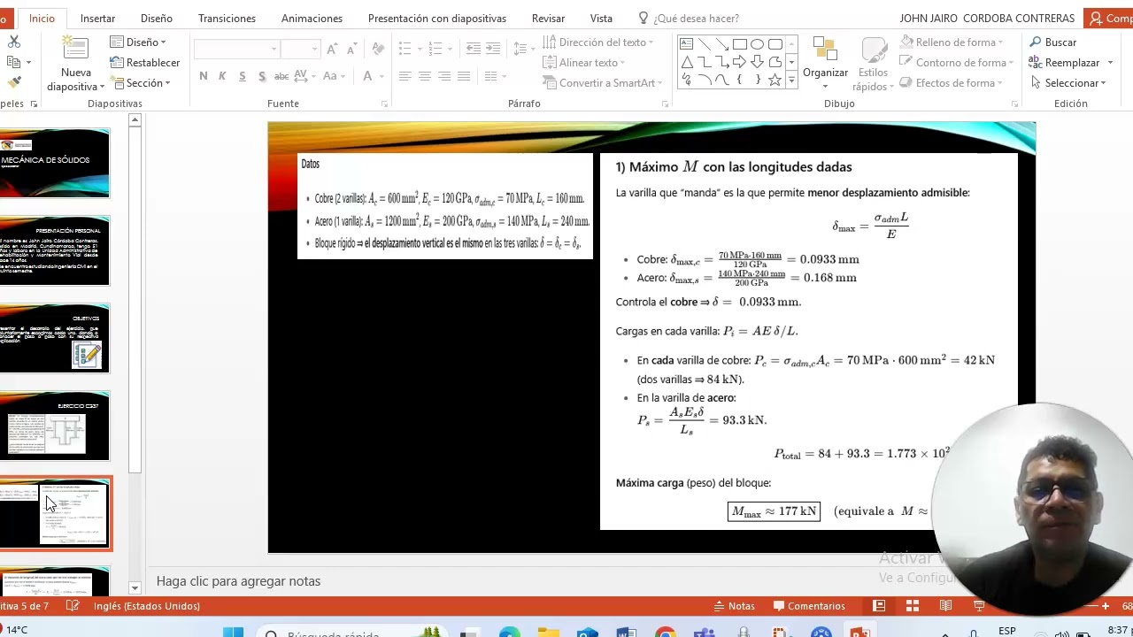This screenshot has height=637, width=1133.
Task: Open Microsoft Word from the taskbar
Action: tap(625, 633)
